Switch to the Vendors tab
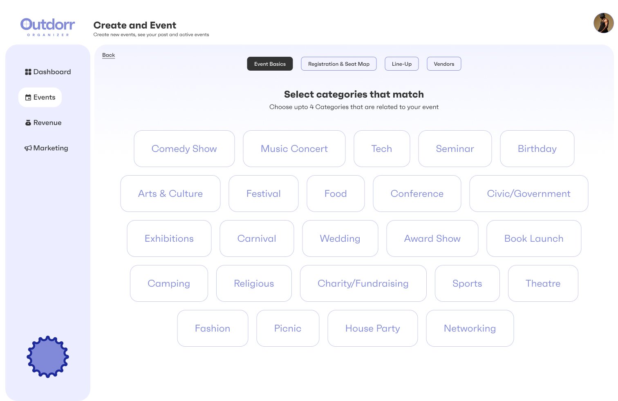 coord(444,64)
